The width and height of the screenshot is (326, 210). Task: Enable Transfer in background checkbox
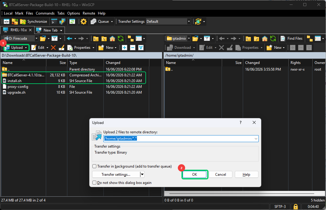click(95, 166)
